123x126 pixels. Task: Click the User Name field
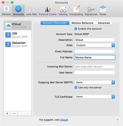coord(95,72)
